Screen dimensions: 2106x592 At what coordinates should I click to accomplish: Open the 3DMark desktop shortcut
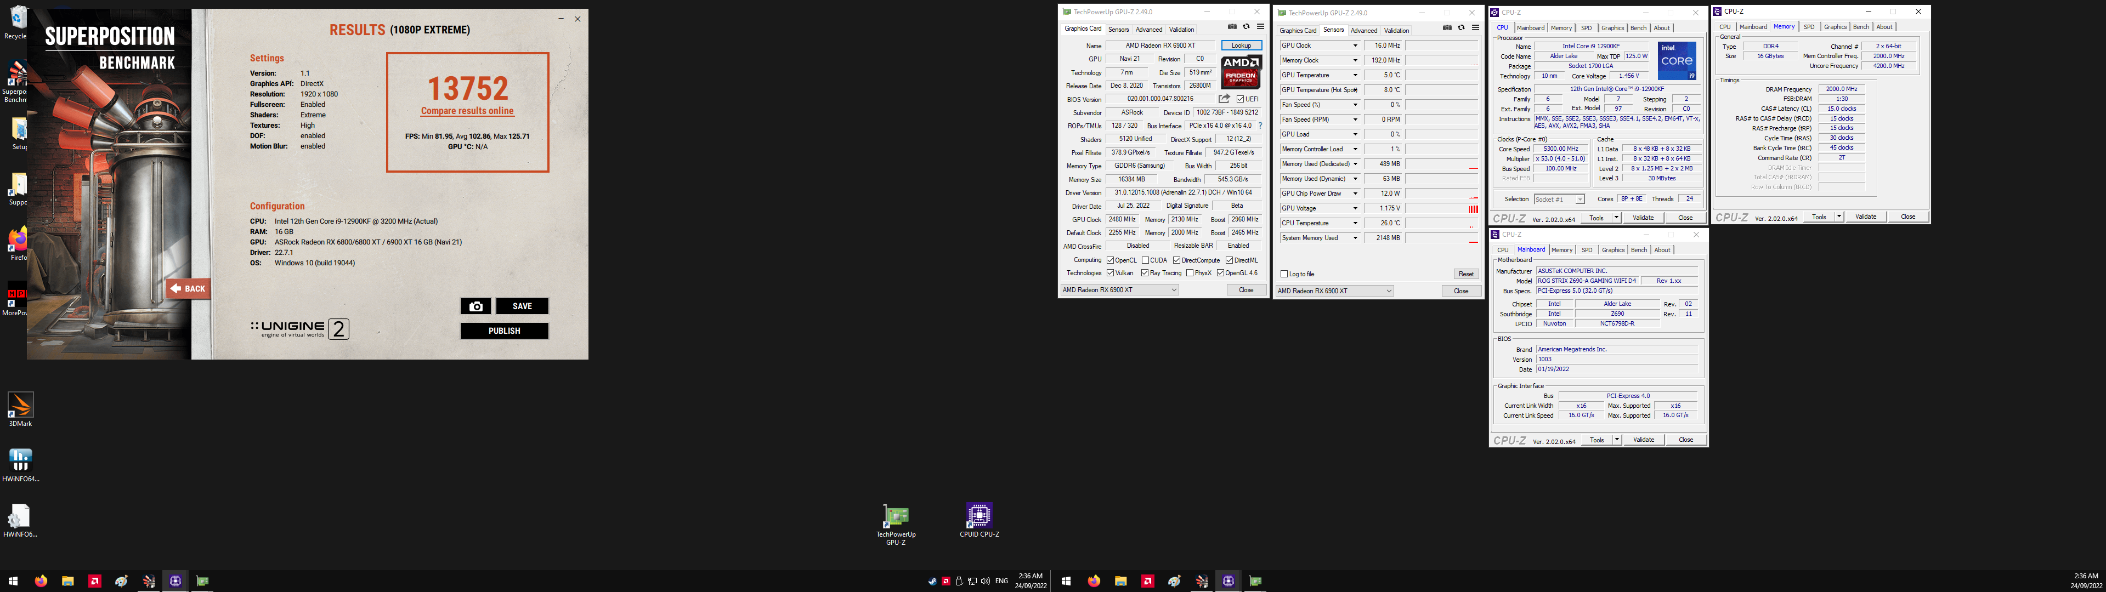point(20,409)
